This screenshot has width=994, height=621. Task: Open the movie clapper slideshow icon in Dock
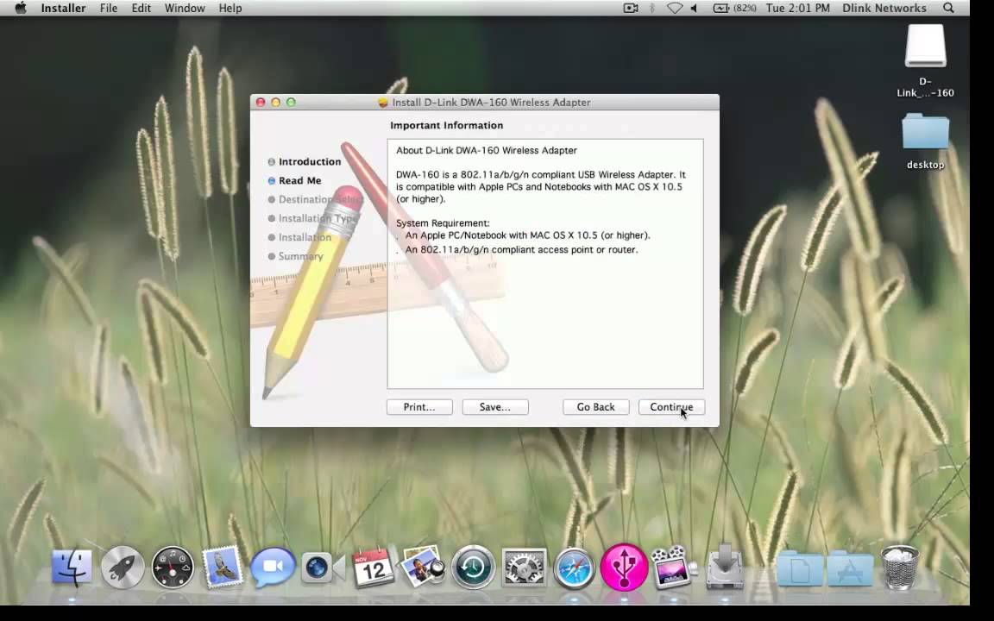point(673,568)
